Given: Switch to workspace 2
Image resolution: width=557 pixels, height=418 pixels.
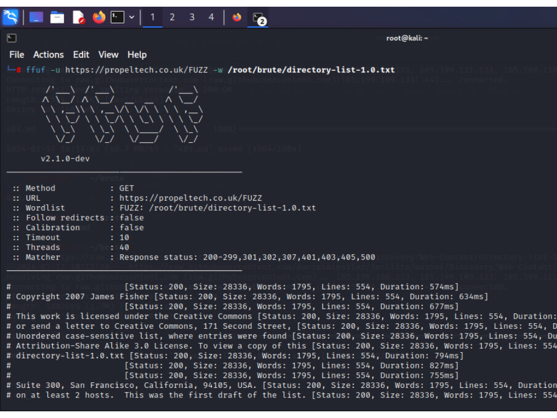Looking at the screenshot, I should click(172, 17).
